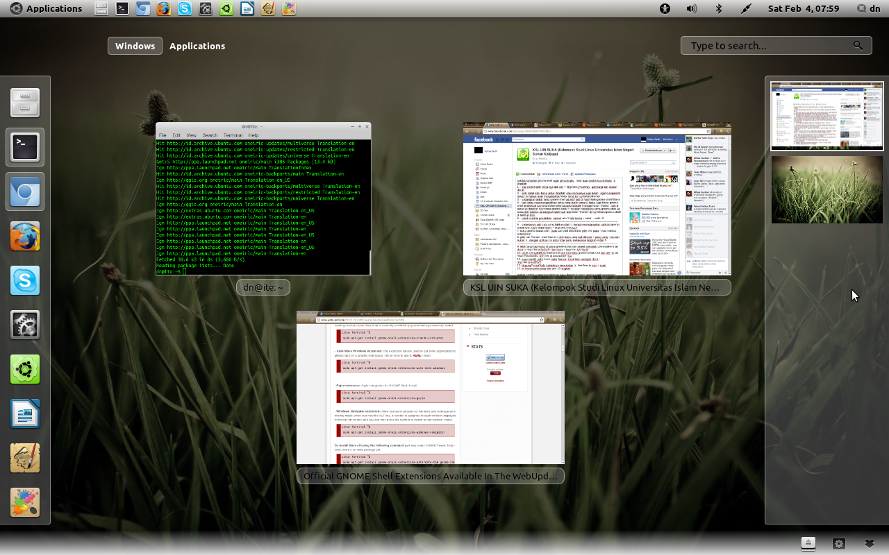Screen dimensions: 889x555
Task: Open LibreOffice Writer from the top panel
Action: pyautogui.click(x=247, y=9)
